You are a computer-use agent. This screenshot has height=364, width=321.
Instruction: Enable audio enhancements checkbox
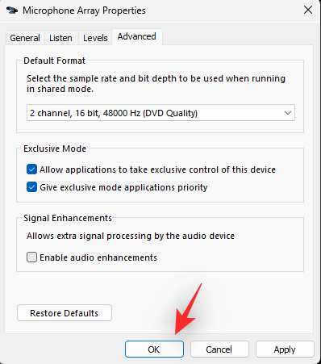point(31,257)
